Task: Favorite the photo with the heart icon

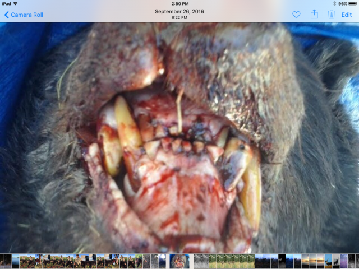Action: 296,15
